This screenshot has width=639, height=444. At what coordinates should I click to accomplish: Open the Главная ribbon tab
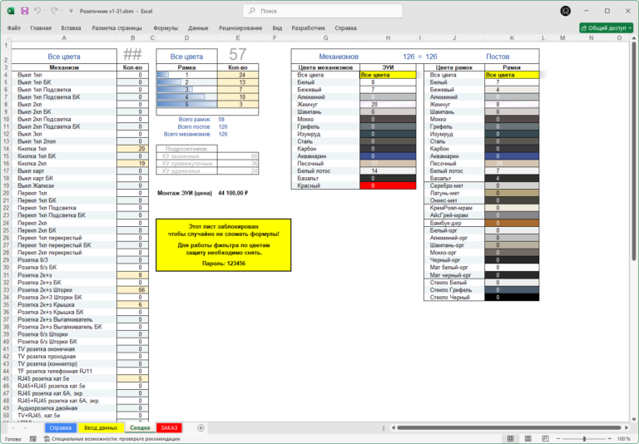[x=41, y=28]
